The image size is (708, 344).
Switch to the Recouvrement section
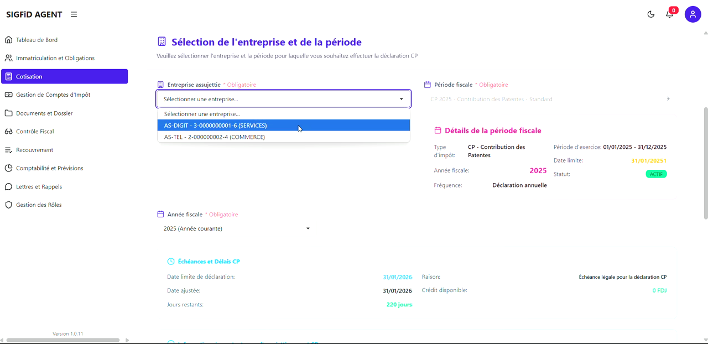click(8, 149)
